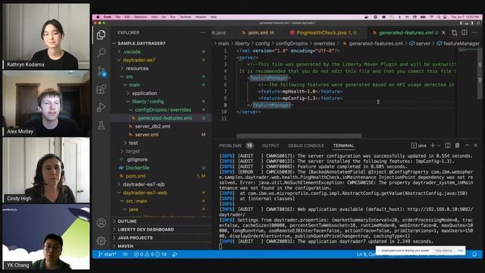
Task: Click the editor horizontal scrollbar
Action: (299, 136)
